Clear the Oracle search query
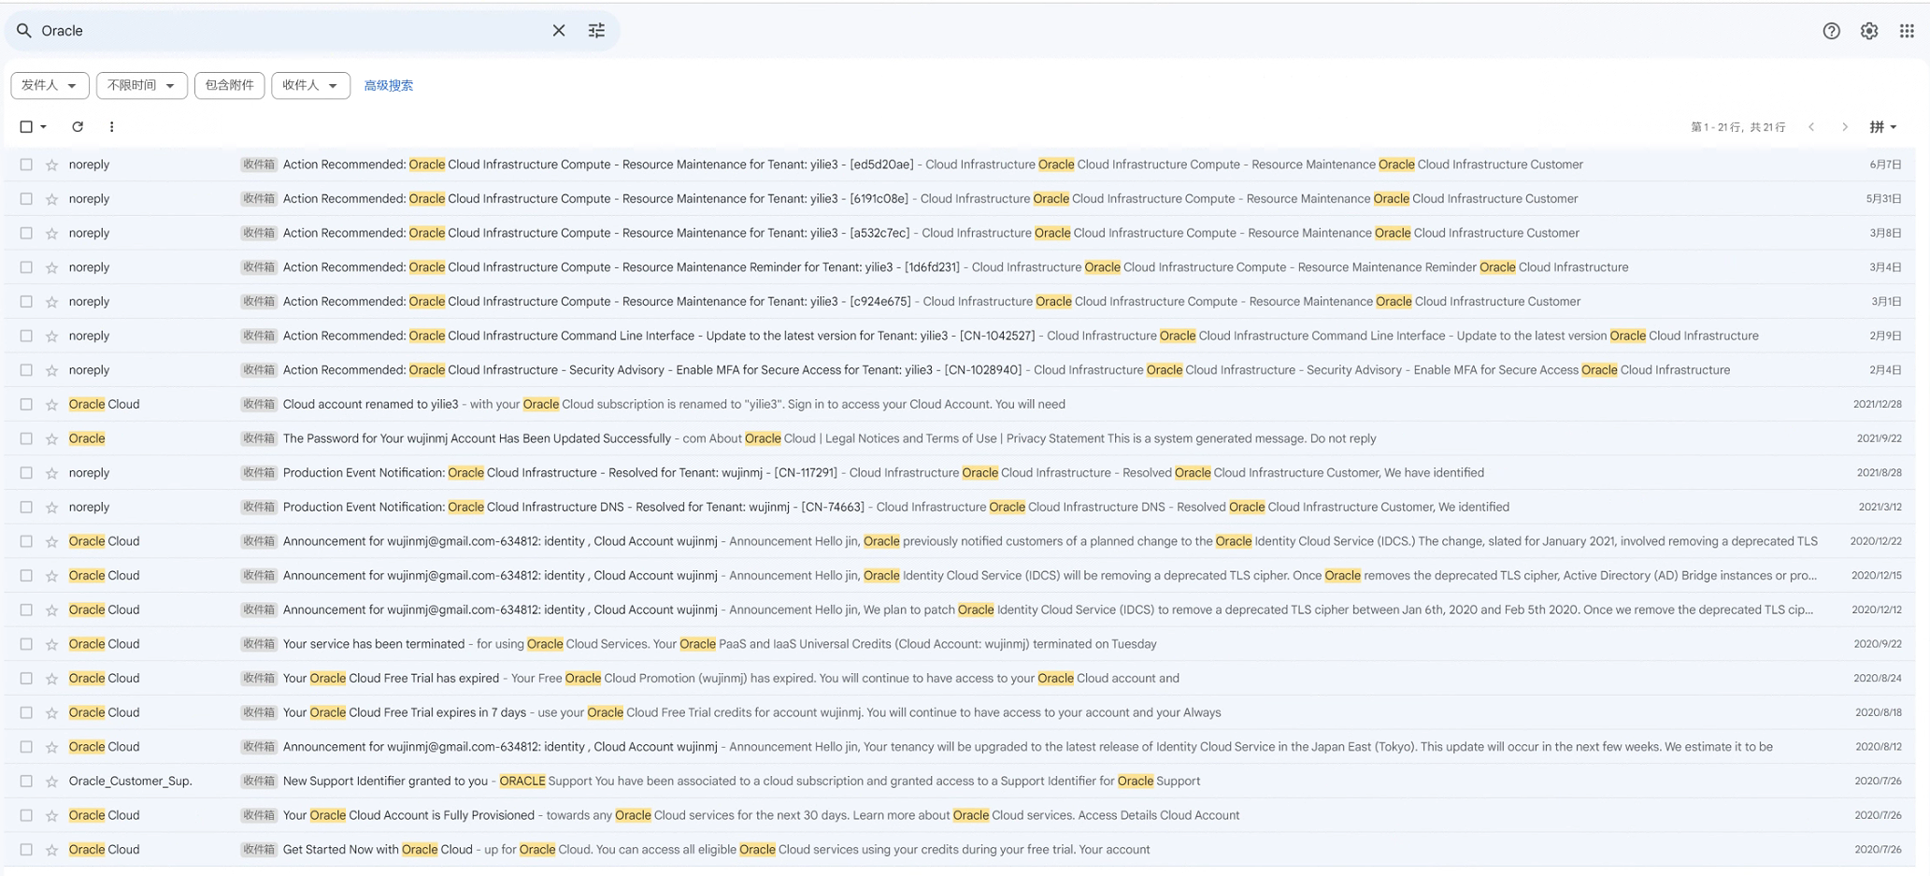 click(558, 31)
